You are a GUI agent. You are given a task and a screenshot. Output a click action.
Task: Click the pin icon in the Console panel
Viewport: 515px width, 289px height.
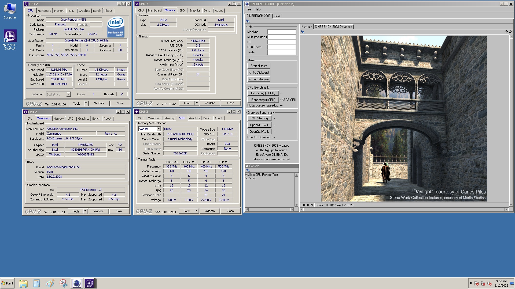pyautogui.click(x=248, y=170)
